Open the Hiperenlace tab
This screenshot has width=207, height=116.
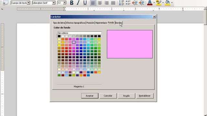pos(101,23)
